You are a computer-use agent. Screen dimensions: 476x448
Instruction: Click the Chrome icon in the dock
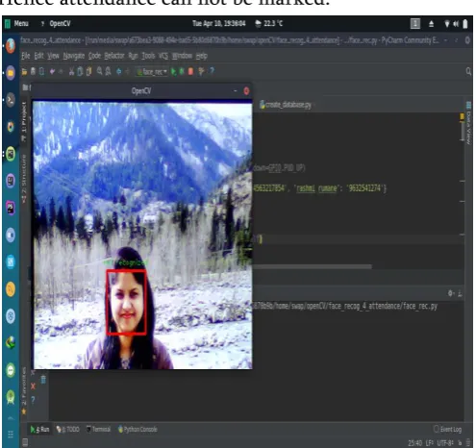click(x=11, y=127)
